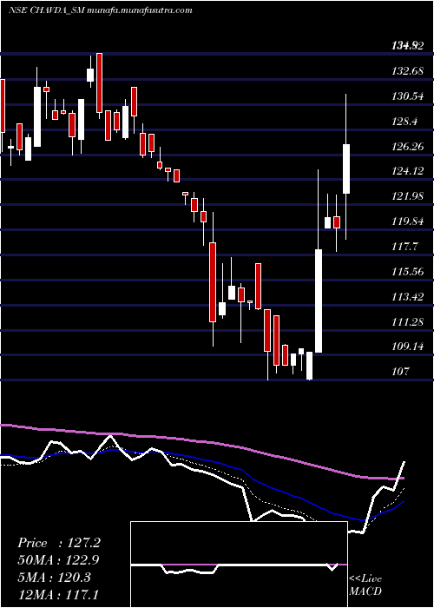Click the 132.68 price axis label
434x608 pixels.
point(407,71)
